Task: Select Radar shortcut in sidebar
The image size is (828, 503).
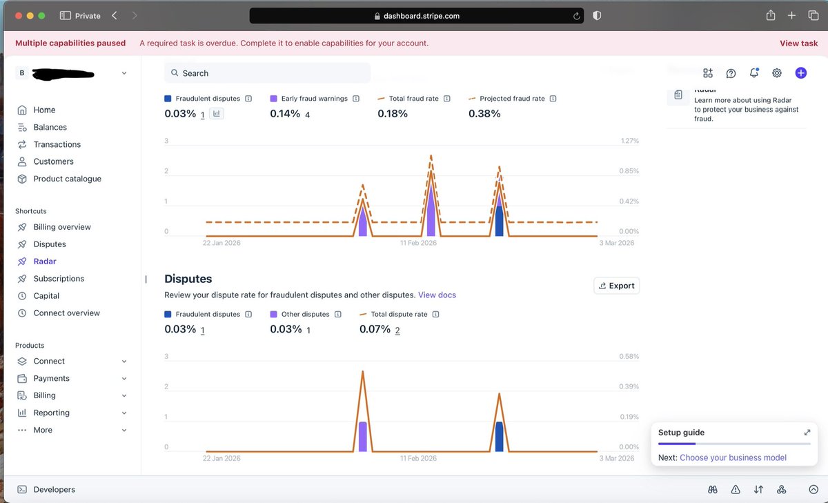Action: click(45, 262)
